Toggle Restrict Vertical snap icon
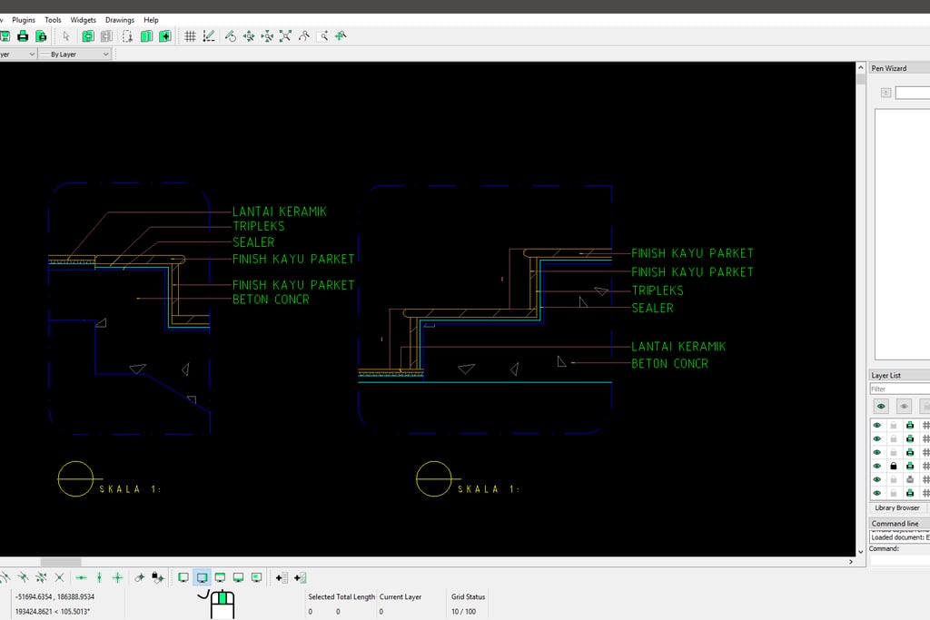The width and height of the screenshot is (930, 620). point(100,577)
